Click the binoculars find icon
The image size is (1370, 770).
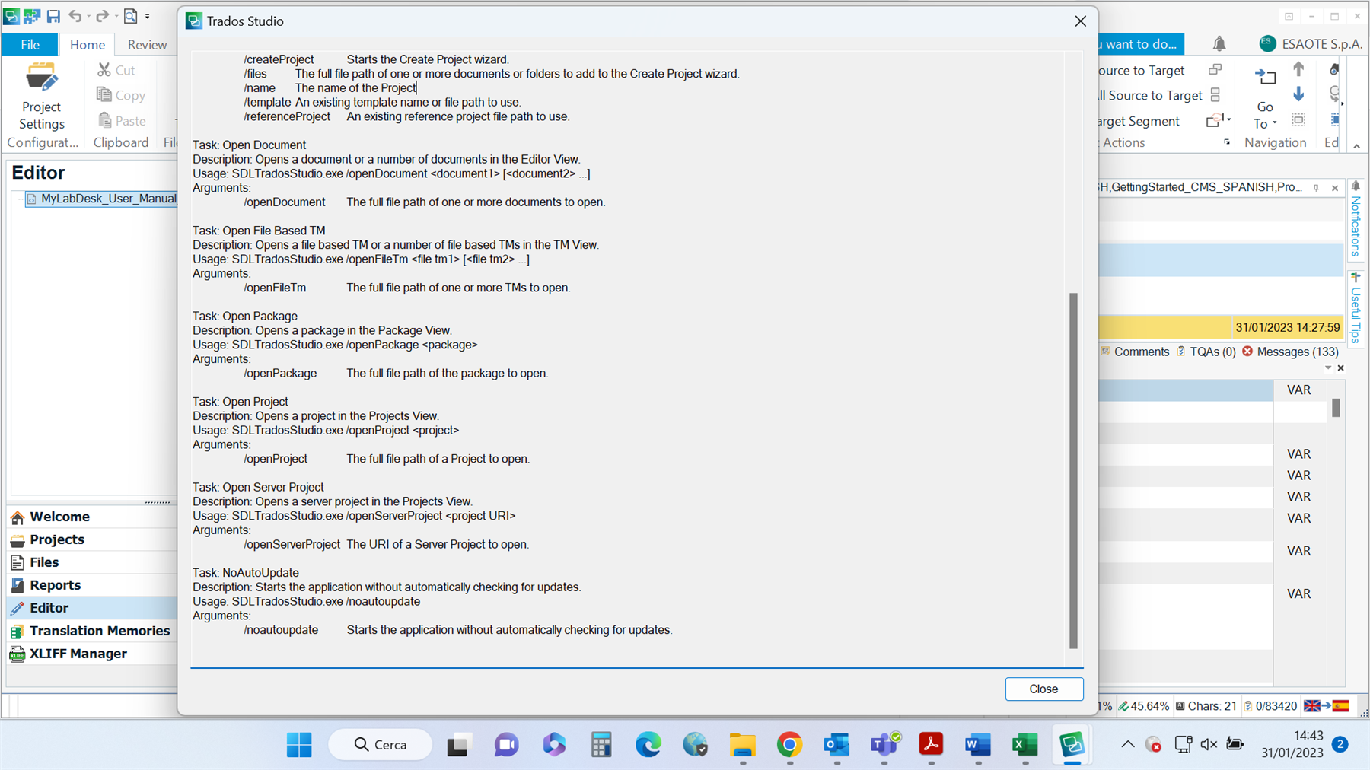tap(1334, 70)
